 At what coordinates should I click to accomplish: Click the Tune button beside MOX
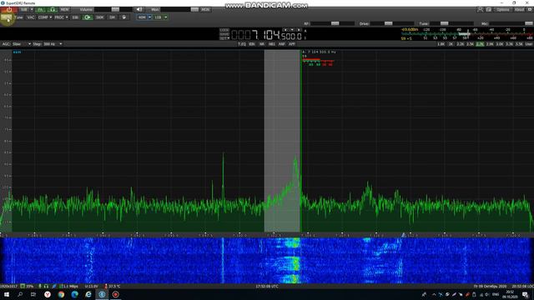[19, 17]
